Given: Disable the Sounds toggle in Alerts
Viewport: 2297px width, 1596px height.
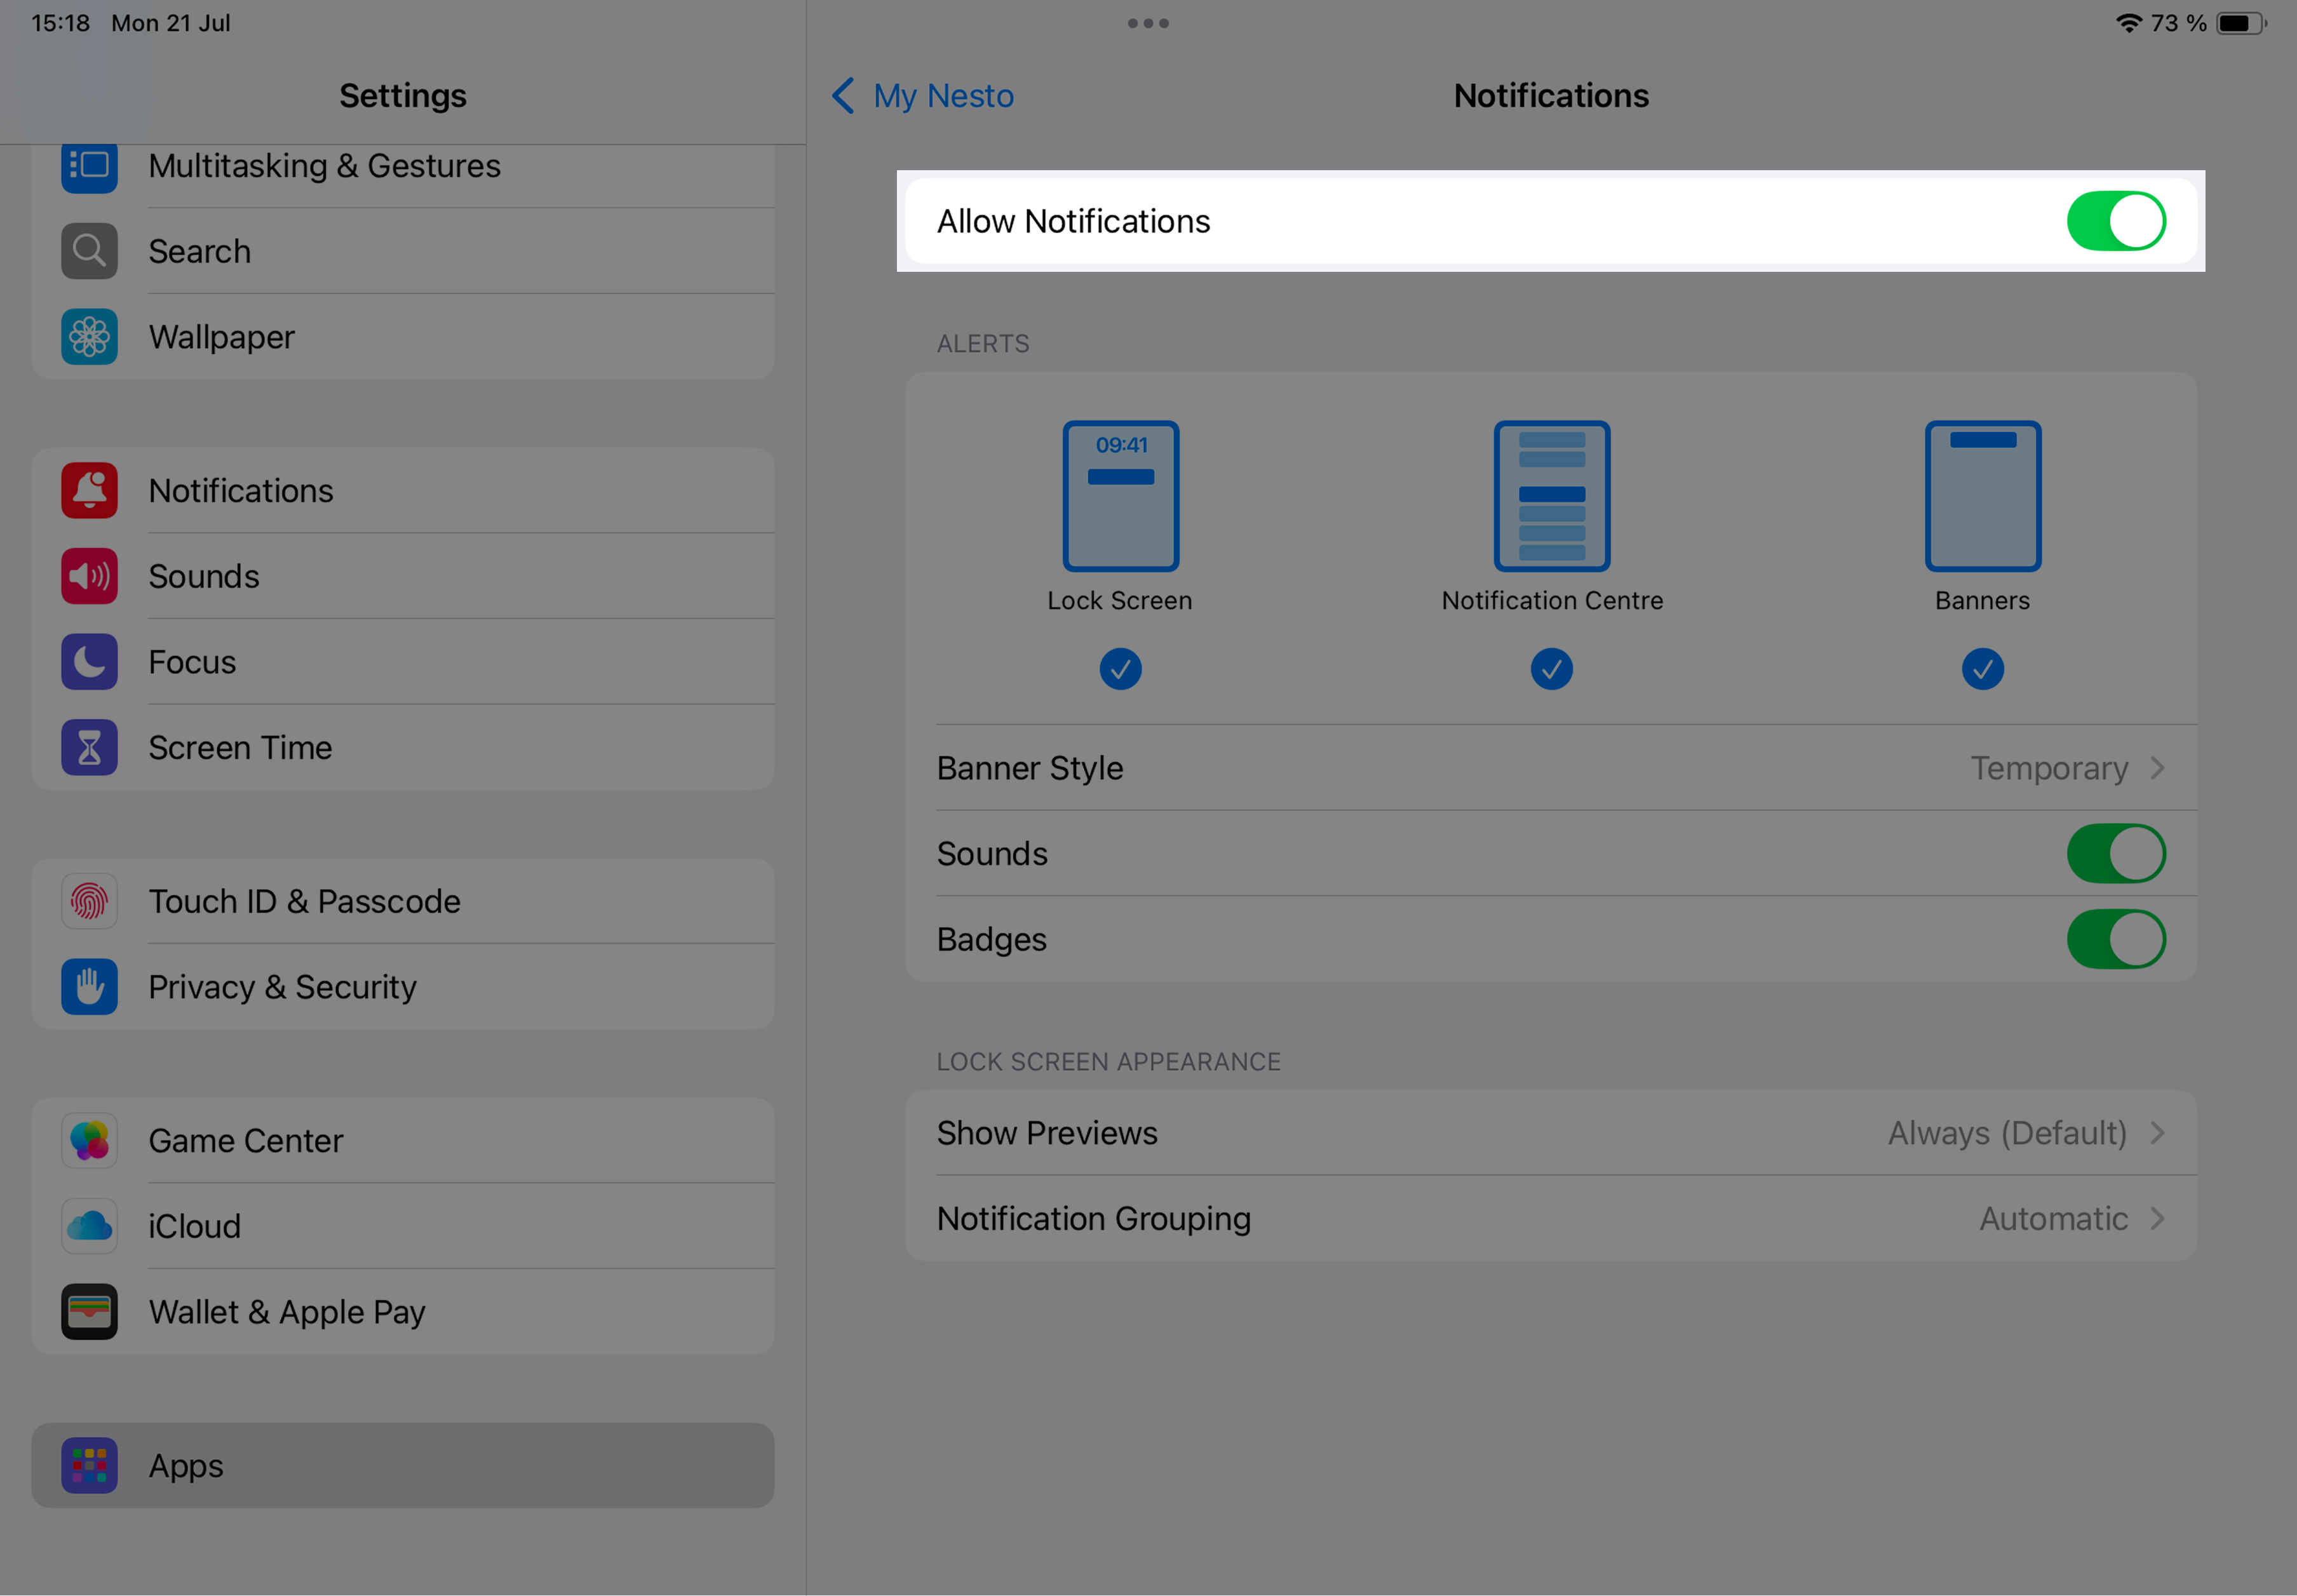Looking at the screenshot, I should 2115,853.
